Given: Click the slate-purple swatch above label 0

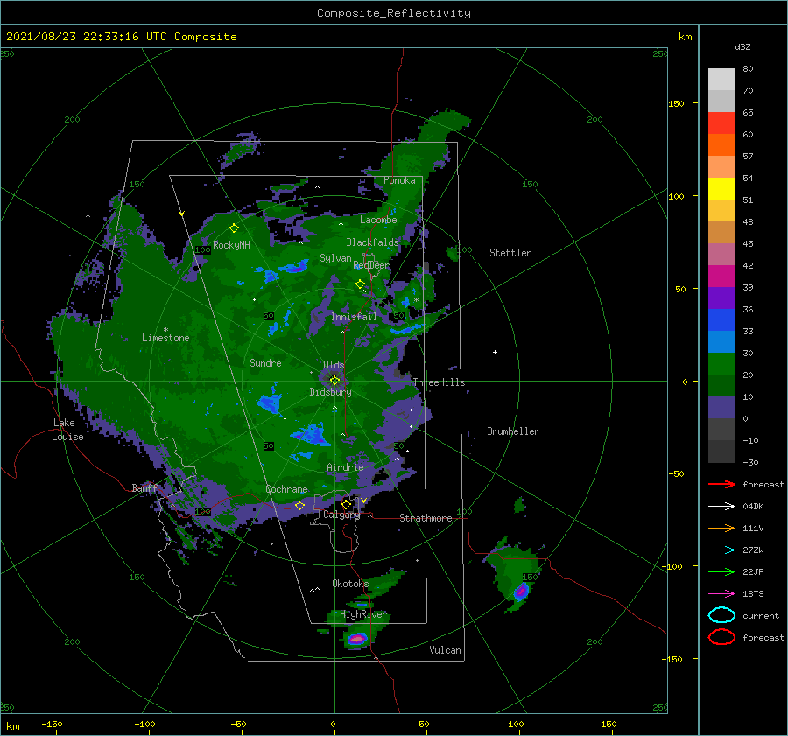Looking at the screenshot, I should pyautogui.click(x=721, y=408).
